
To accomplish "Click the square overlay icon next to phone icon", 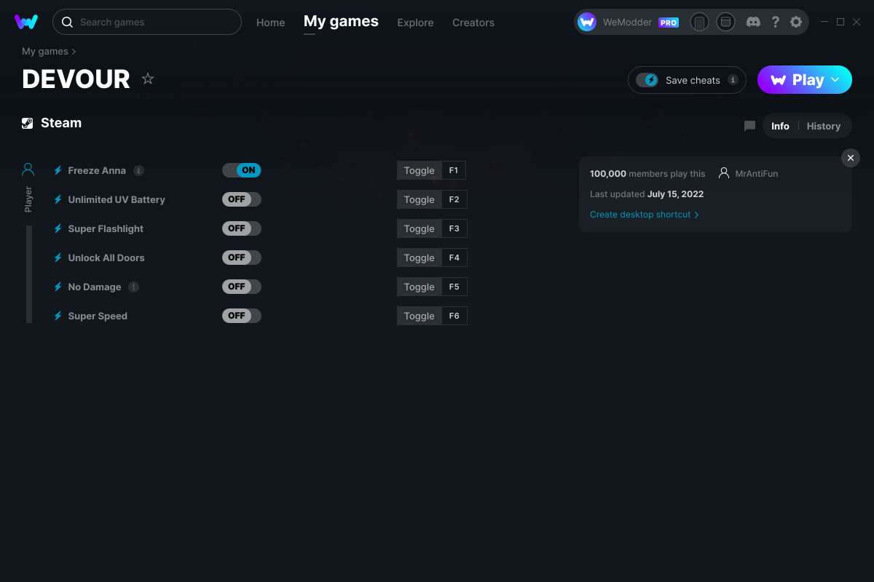I will coord(725,22).
